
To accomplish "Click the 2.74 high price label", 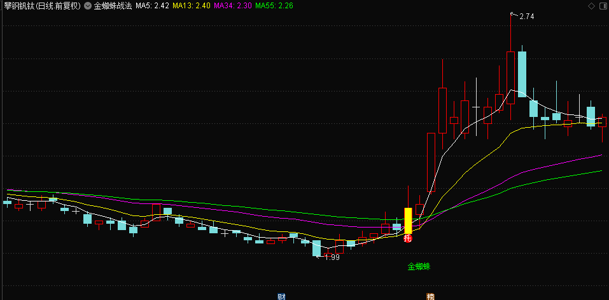I will click(527, 17).
